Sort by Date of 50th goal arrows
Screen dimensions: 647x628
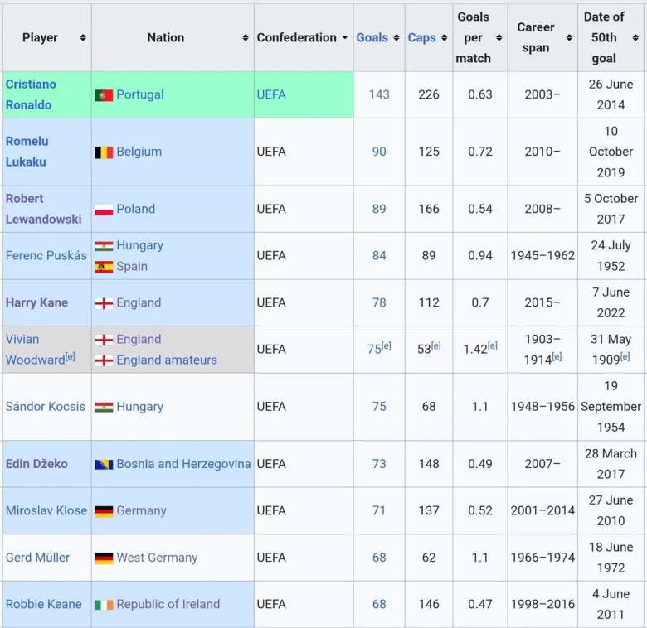[635, 38]
